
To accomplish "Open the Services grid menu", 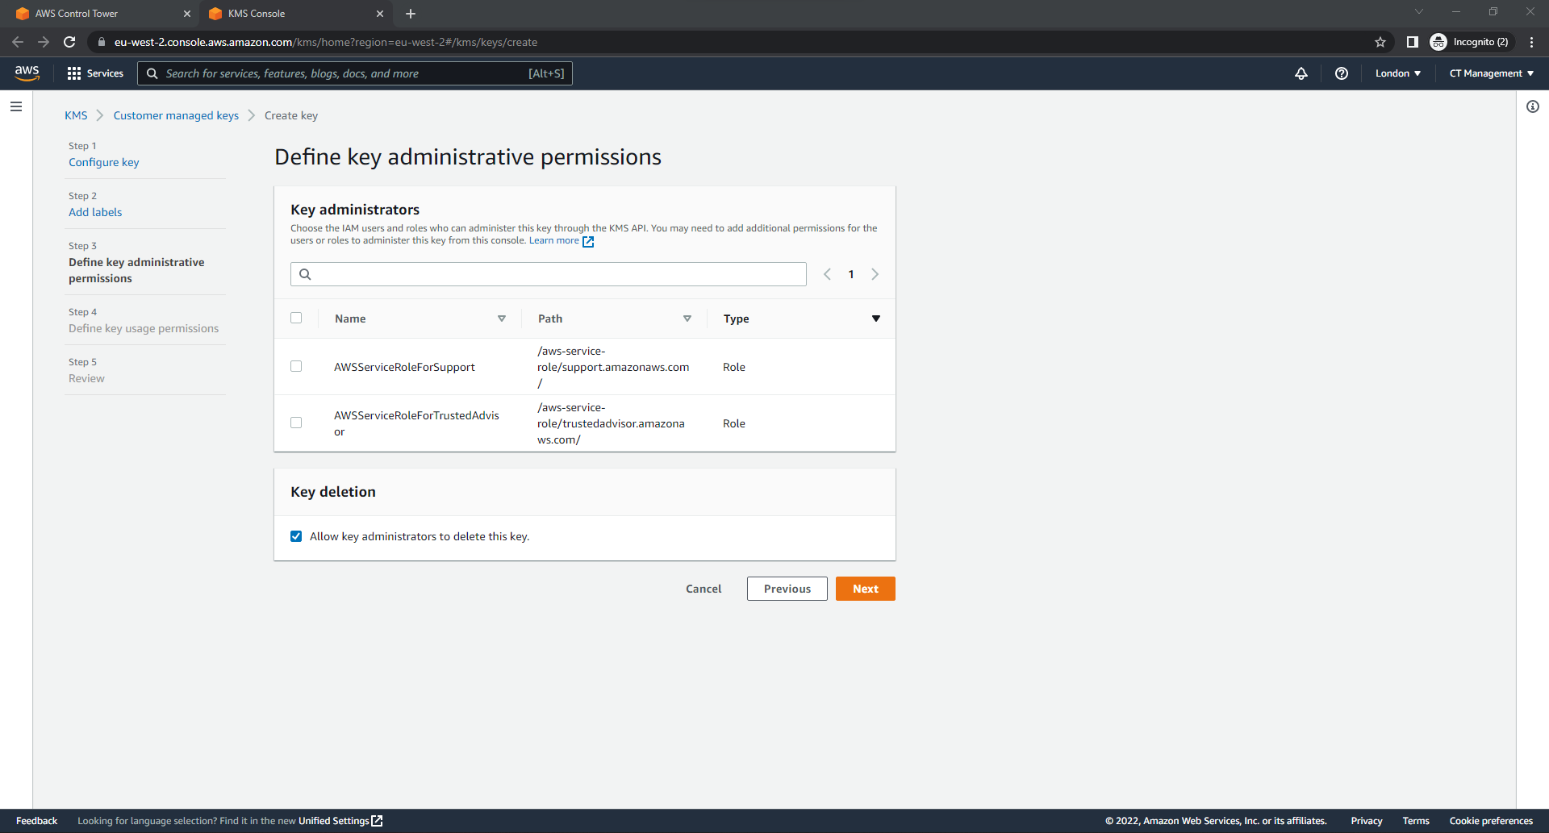I will pos(95,73).
